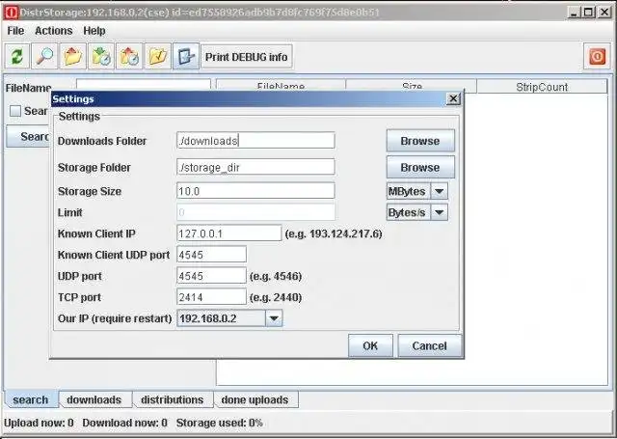
Task: Switch to the done uploads tab
Action: 255,399
